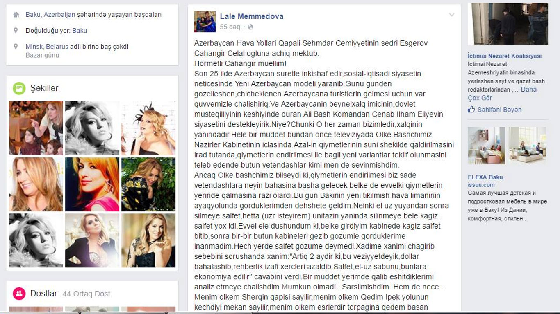This screenshot has width=560, height=314.
Task: Click the globe privacy icon on post
Action: (250, 27)
